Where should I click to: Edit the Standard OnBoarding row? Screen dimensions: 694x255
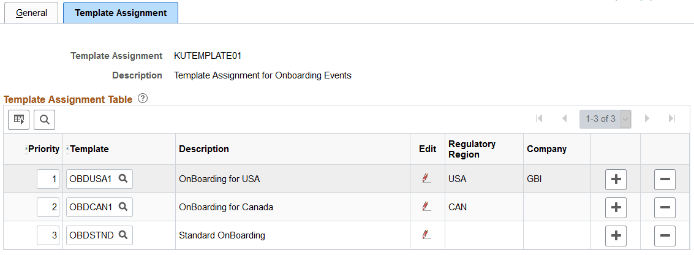point(426,234)
